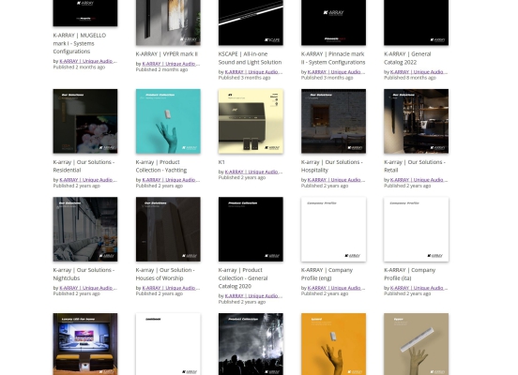This screenshot has width=518, height=375.
Task: Open the General Catalog 2020 cover thumbnail
Action: tap(251, 229)
